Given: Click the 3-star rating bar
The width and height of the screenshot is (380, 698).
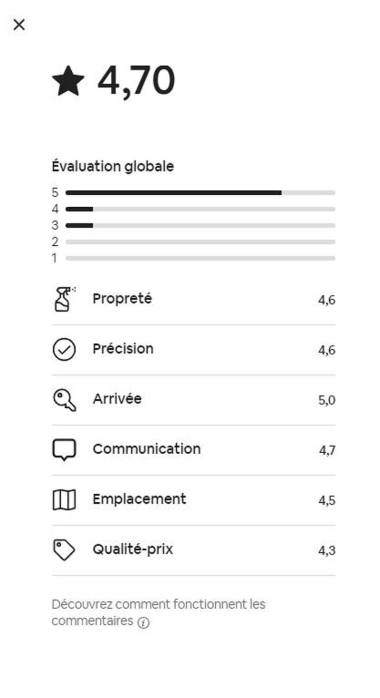Looking at the screenshot, I should click(x=200, y=225).
